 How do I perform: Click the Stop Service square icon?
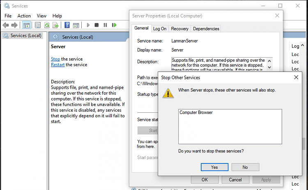(97, 25)
